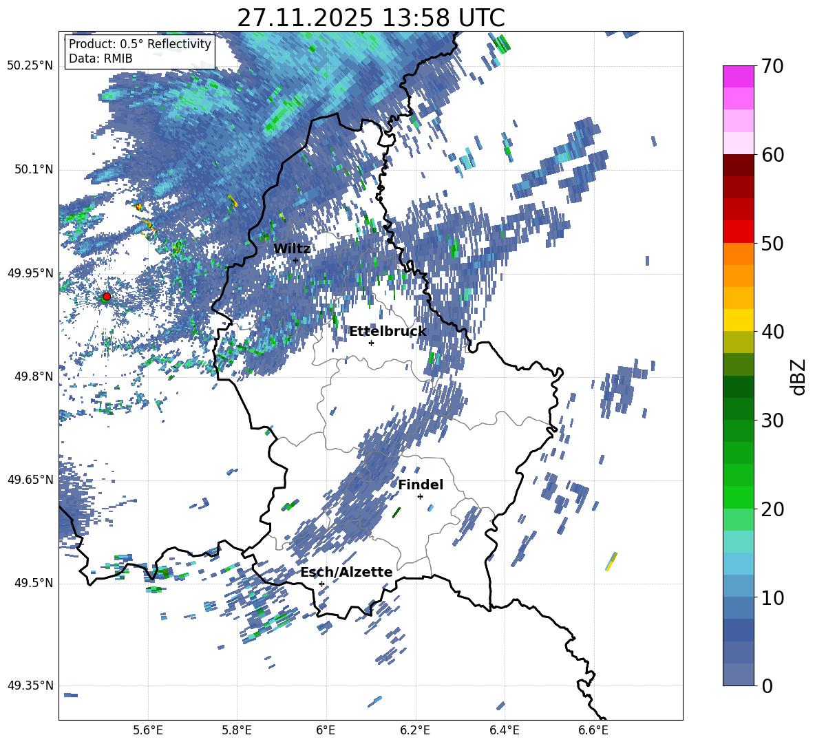Click the 49.95°N latitude label

click(31, 273)
